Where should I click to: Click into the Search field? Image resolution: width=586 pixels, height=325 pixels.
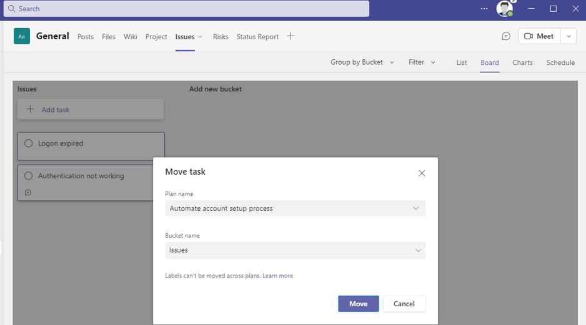[186, 9]
